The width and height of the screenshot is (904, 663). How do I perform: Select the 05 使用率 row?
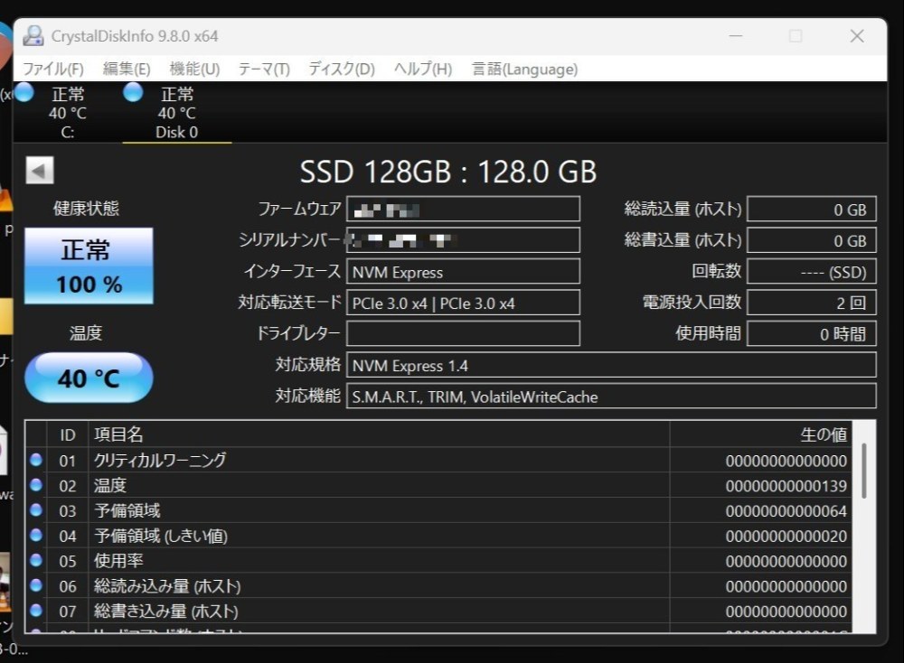438,560
